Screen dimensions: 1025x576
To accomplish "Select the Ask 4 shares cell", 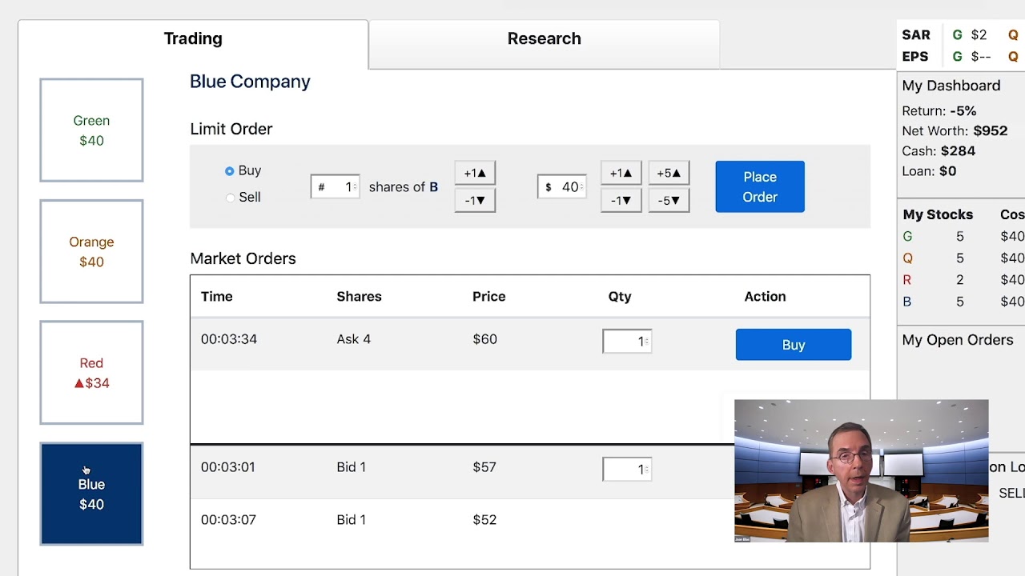I will click(354, 339).
